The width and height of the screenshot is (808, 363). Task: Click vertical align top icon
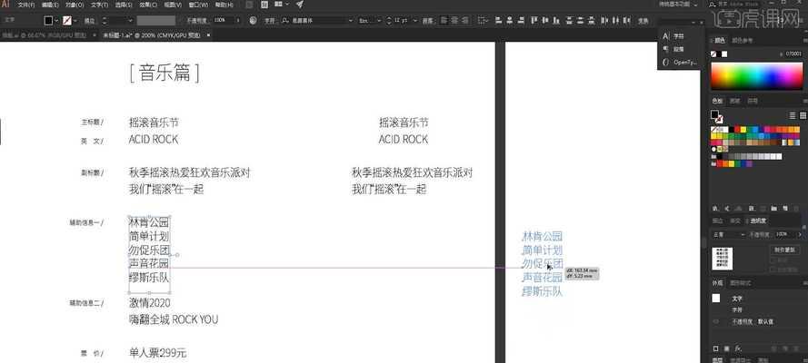pyautogui.click(x=534, y=21)
